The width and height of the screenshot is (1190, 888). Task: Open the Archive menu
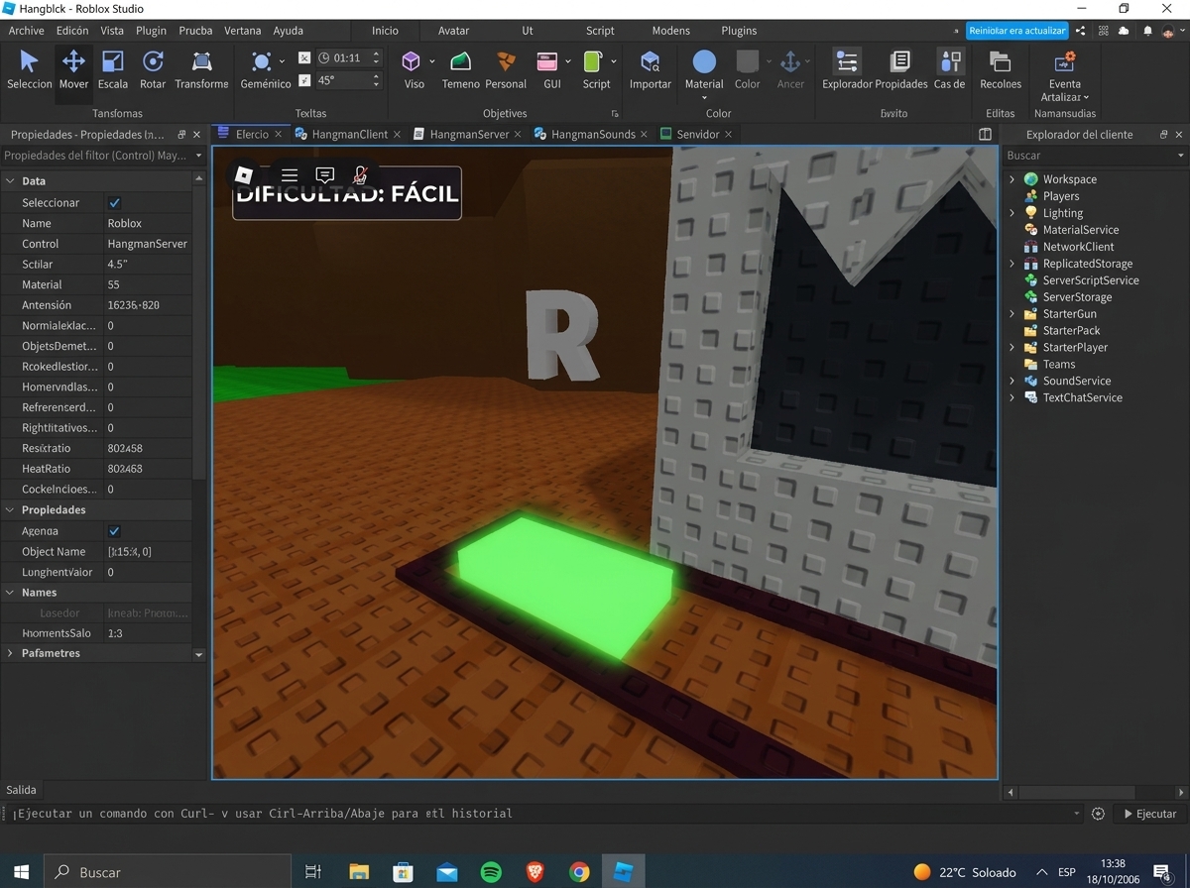click(27, 31)
